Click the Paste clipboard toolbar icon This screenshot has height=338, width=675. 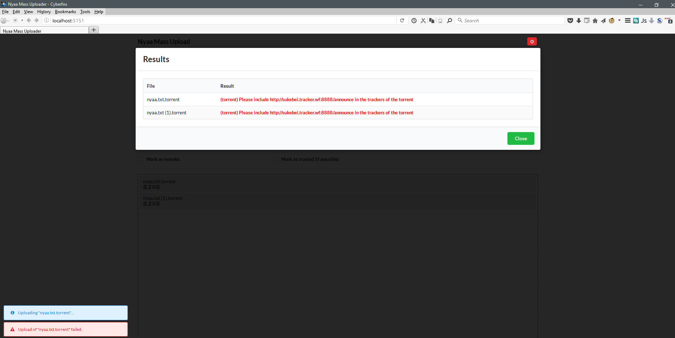point(440,21)
